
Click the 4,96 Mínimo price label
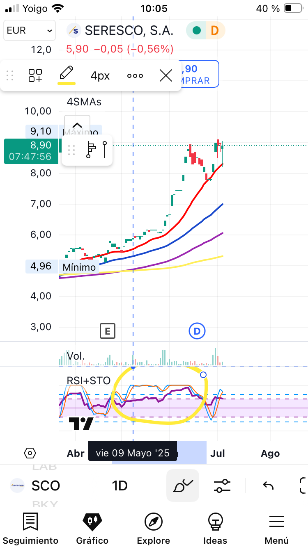(41, 267)
